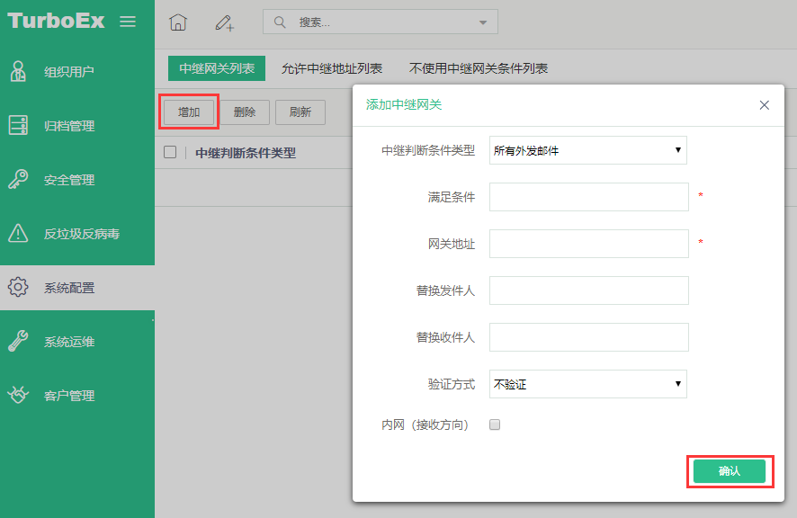Click the 替换收件人 input field
Viewport: 797px width, 518px height.
(589, 337)
